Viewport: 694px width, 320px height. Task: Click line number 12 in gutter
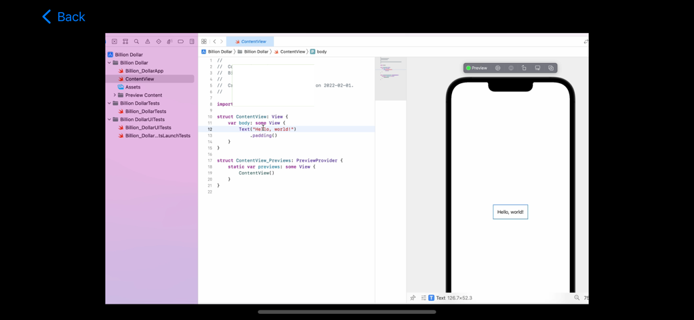pyautogui.click(x=210, y=129)
